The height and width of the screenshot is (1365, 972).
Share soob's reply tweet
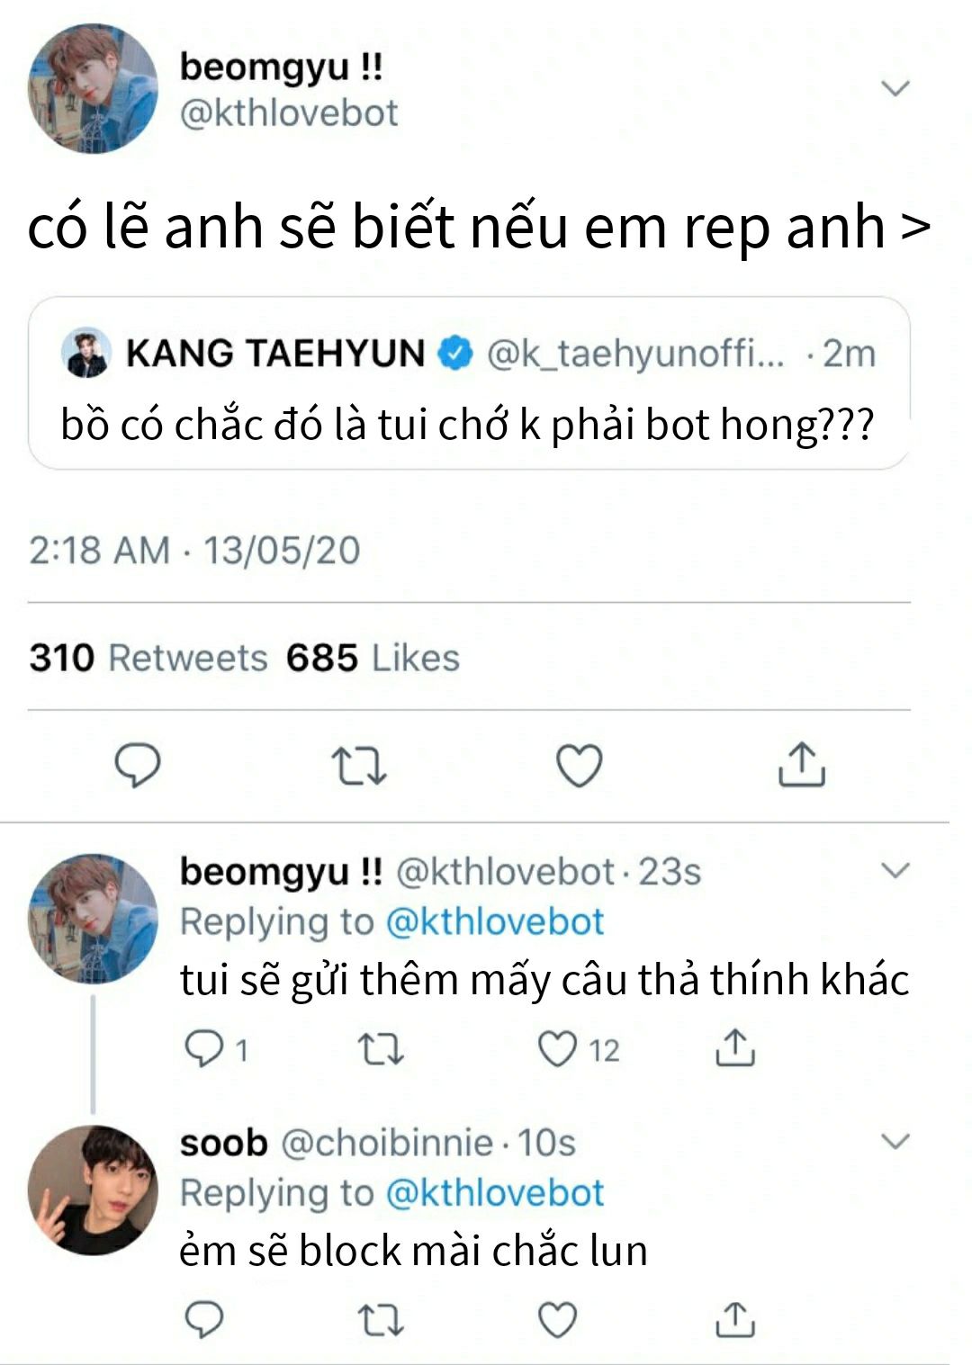pyautogui.click(x=734, y=1318)
